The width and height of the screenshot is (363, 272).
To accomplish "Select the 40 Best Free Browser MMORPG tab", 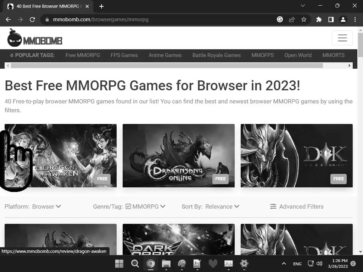I will point(48,6).
